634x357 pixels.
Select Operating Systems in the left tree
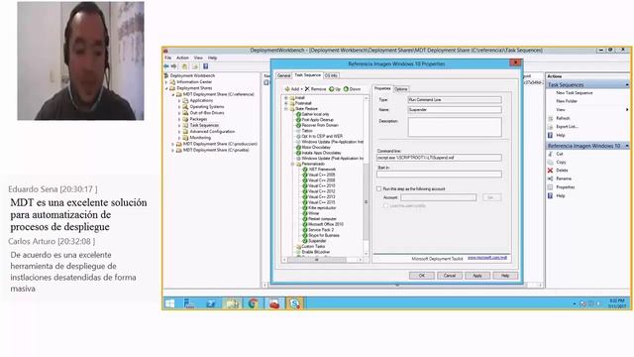point(207,107)
